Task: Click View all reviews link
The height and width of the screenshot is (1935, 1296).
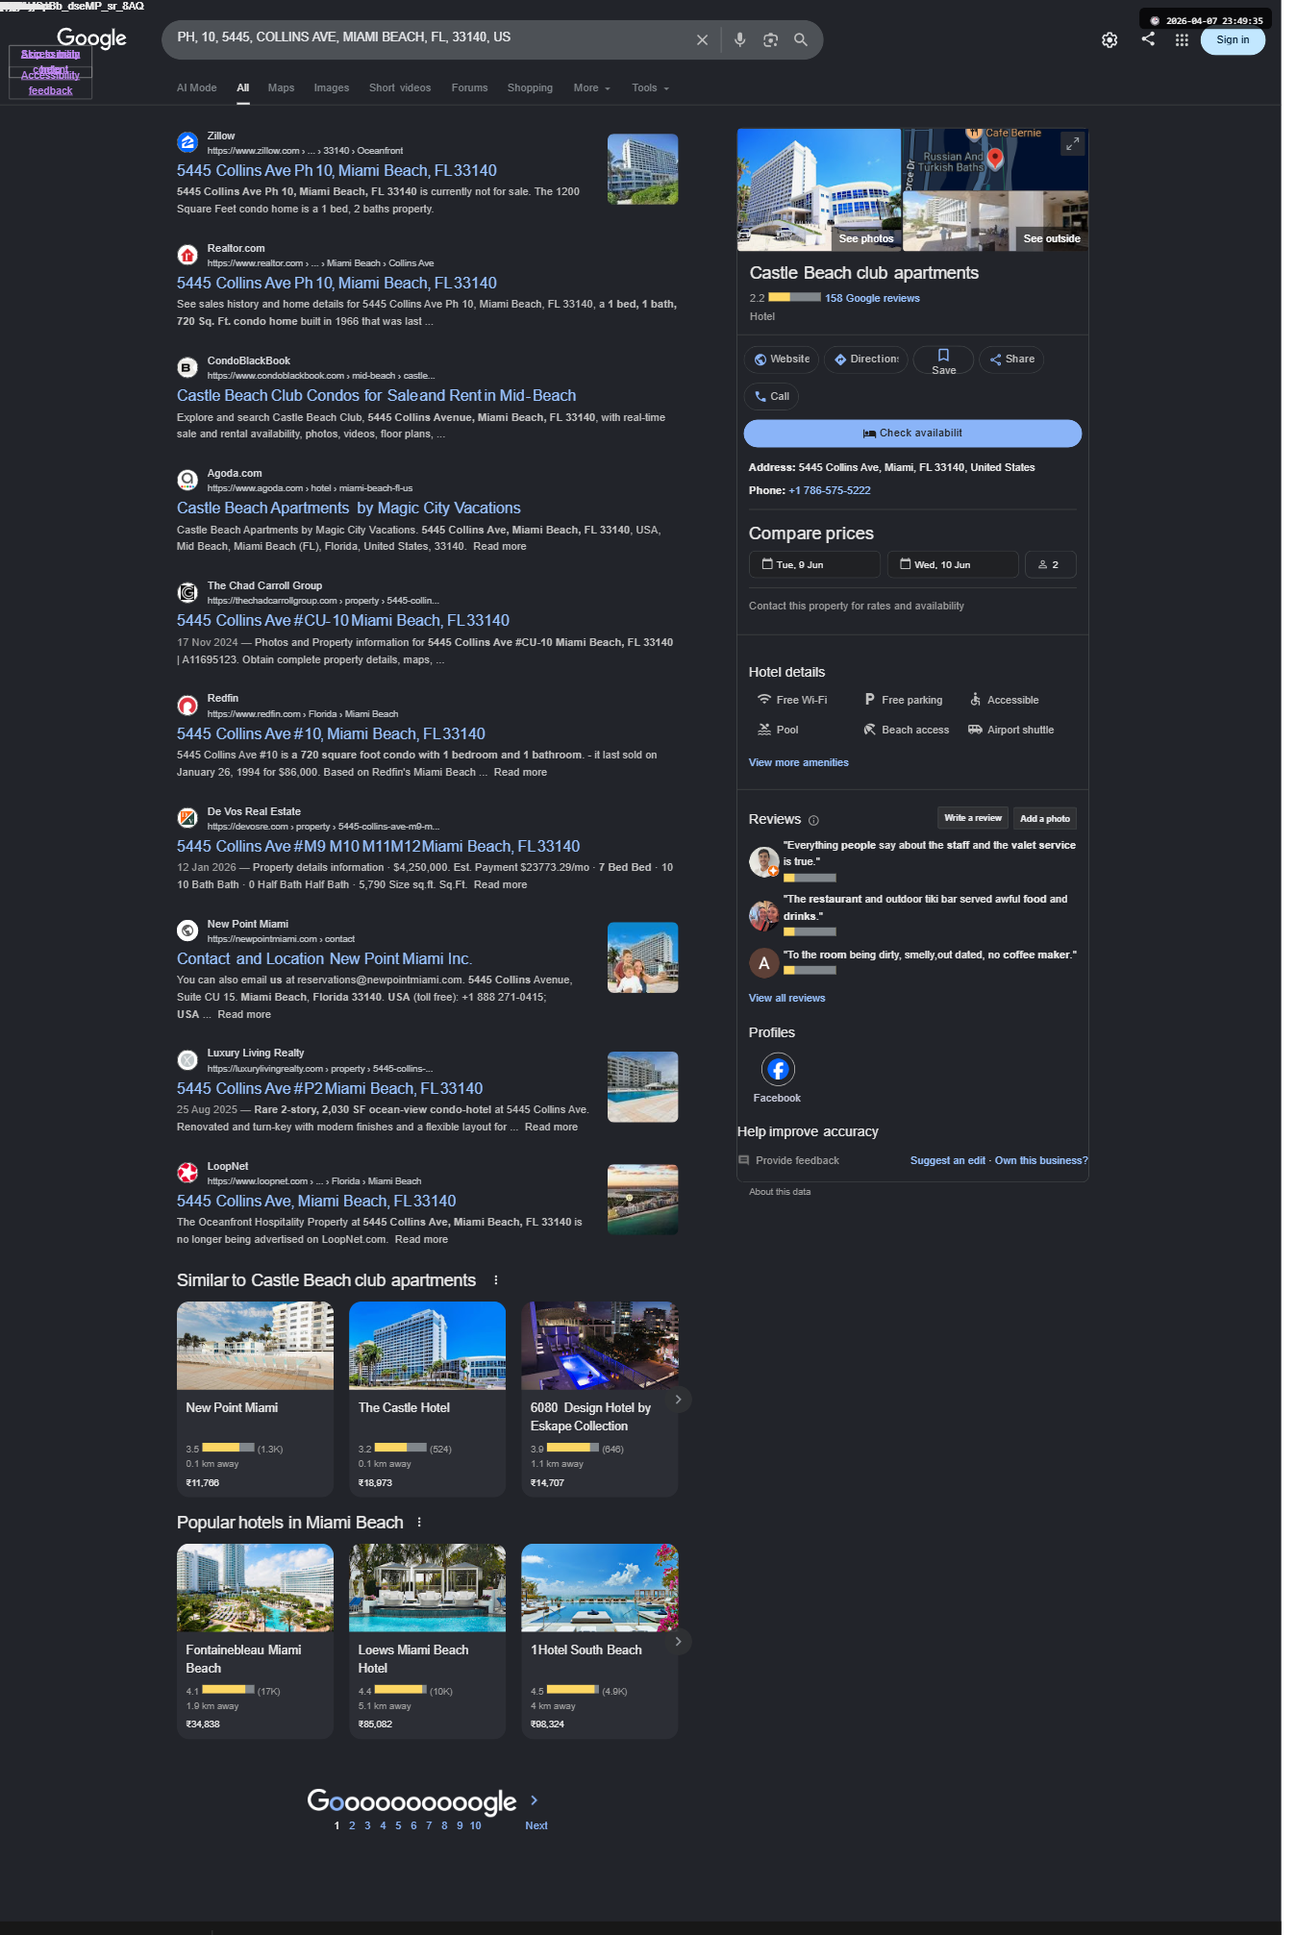Action: [x=787, y=999]
